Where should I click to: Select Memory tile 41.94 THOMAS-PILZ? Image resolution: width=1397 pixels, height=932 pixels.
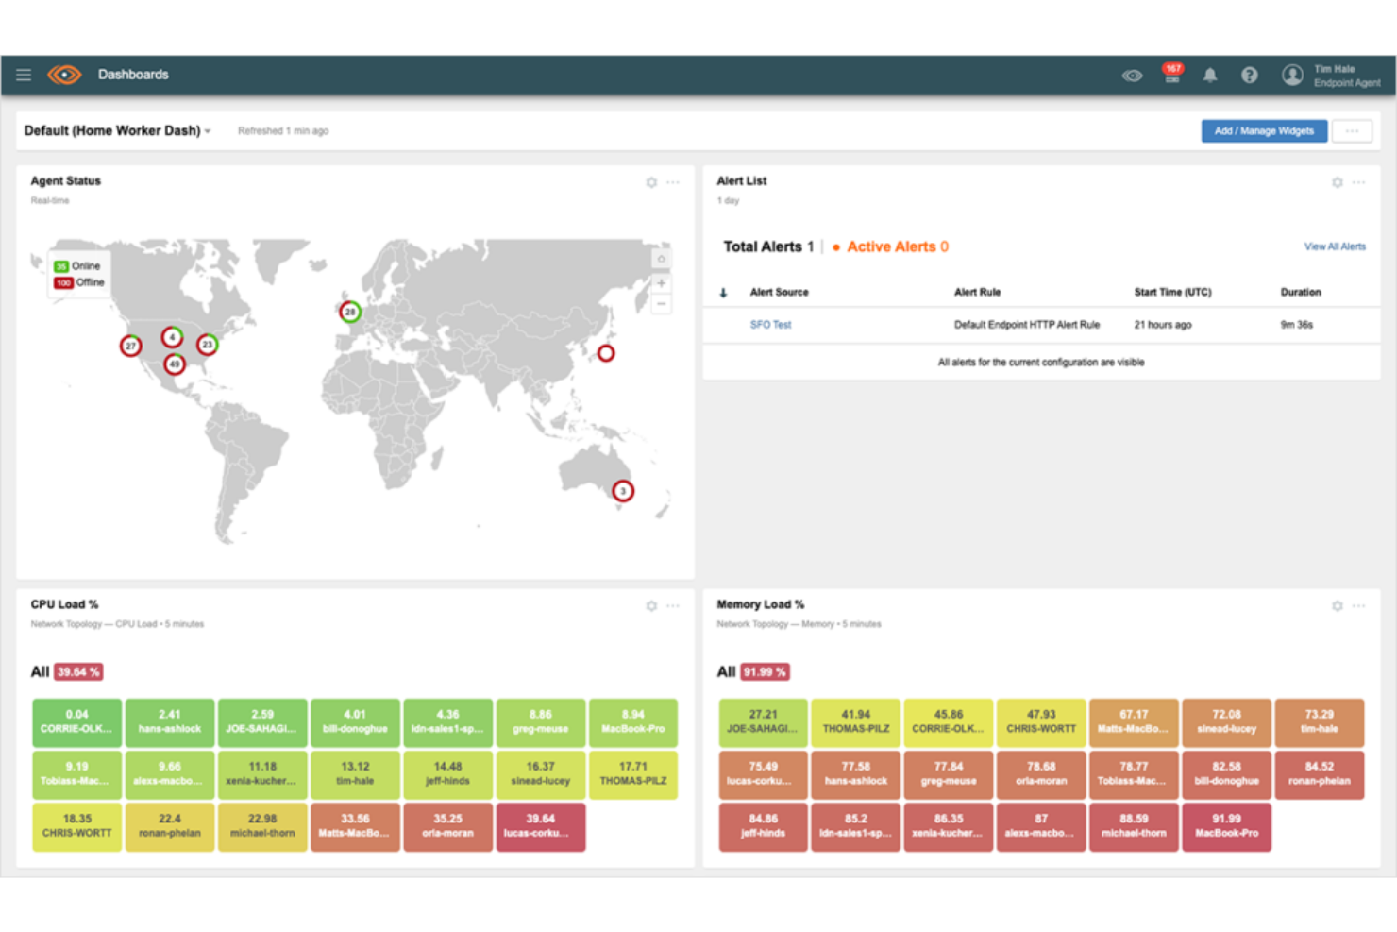tap(855, 722)
